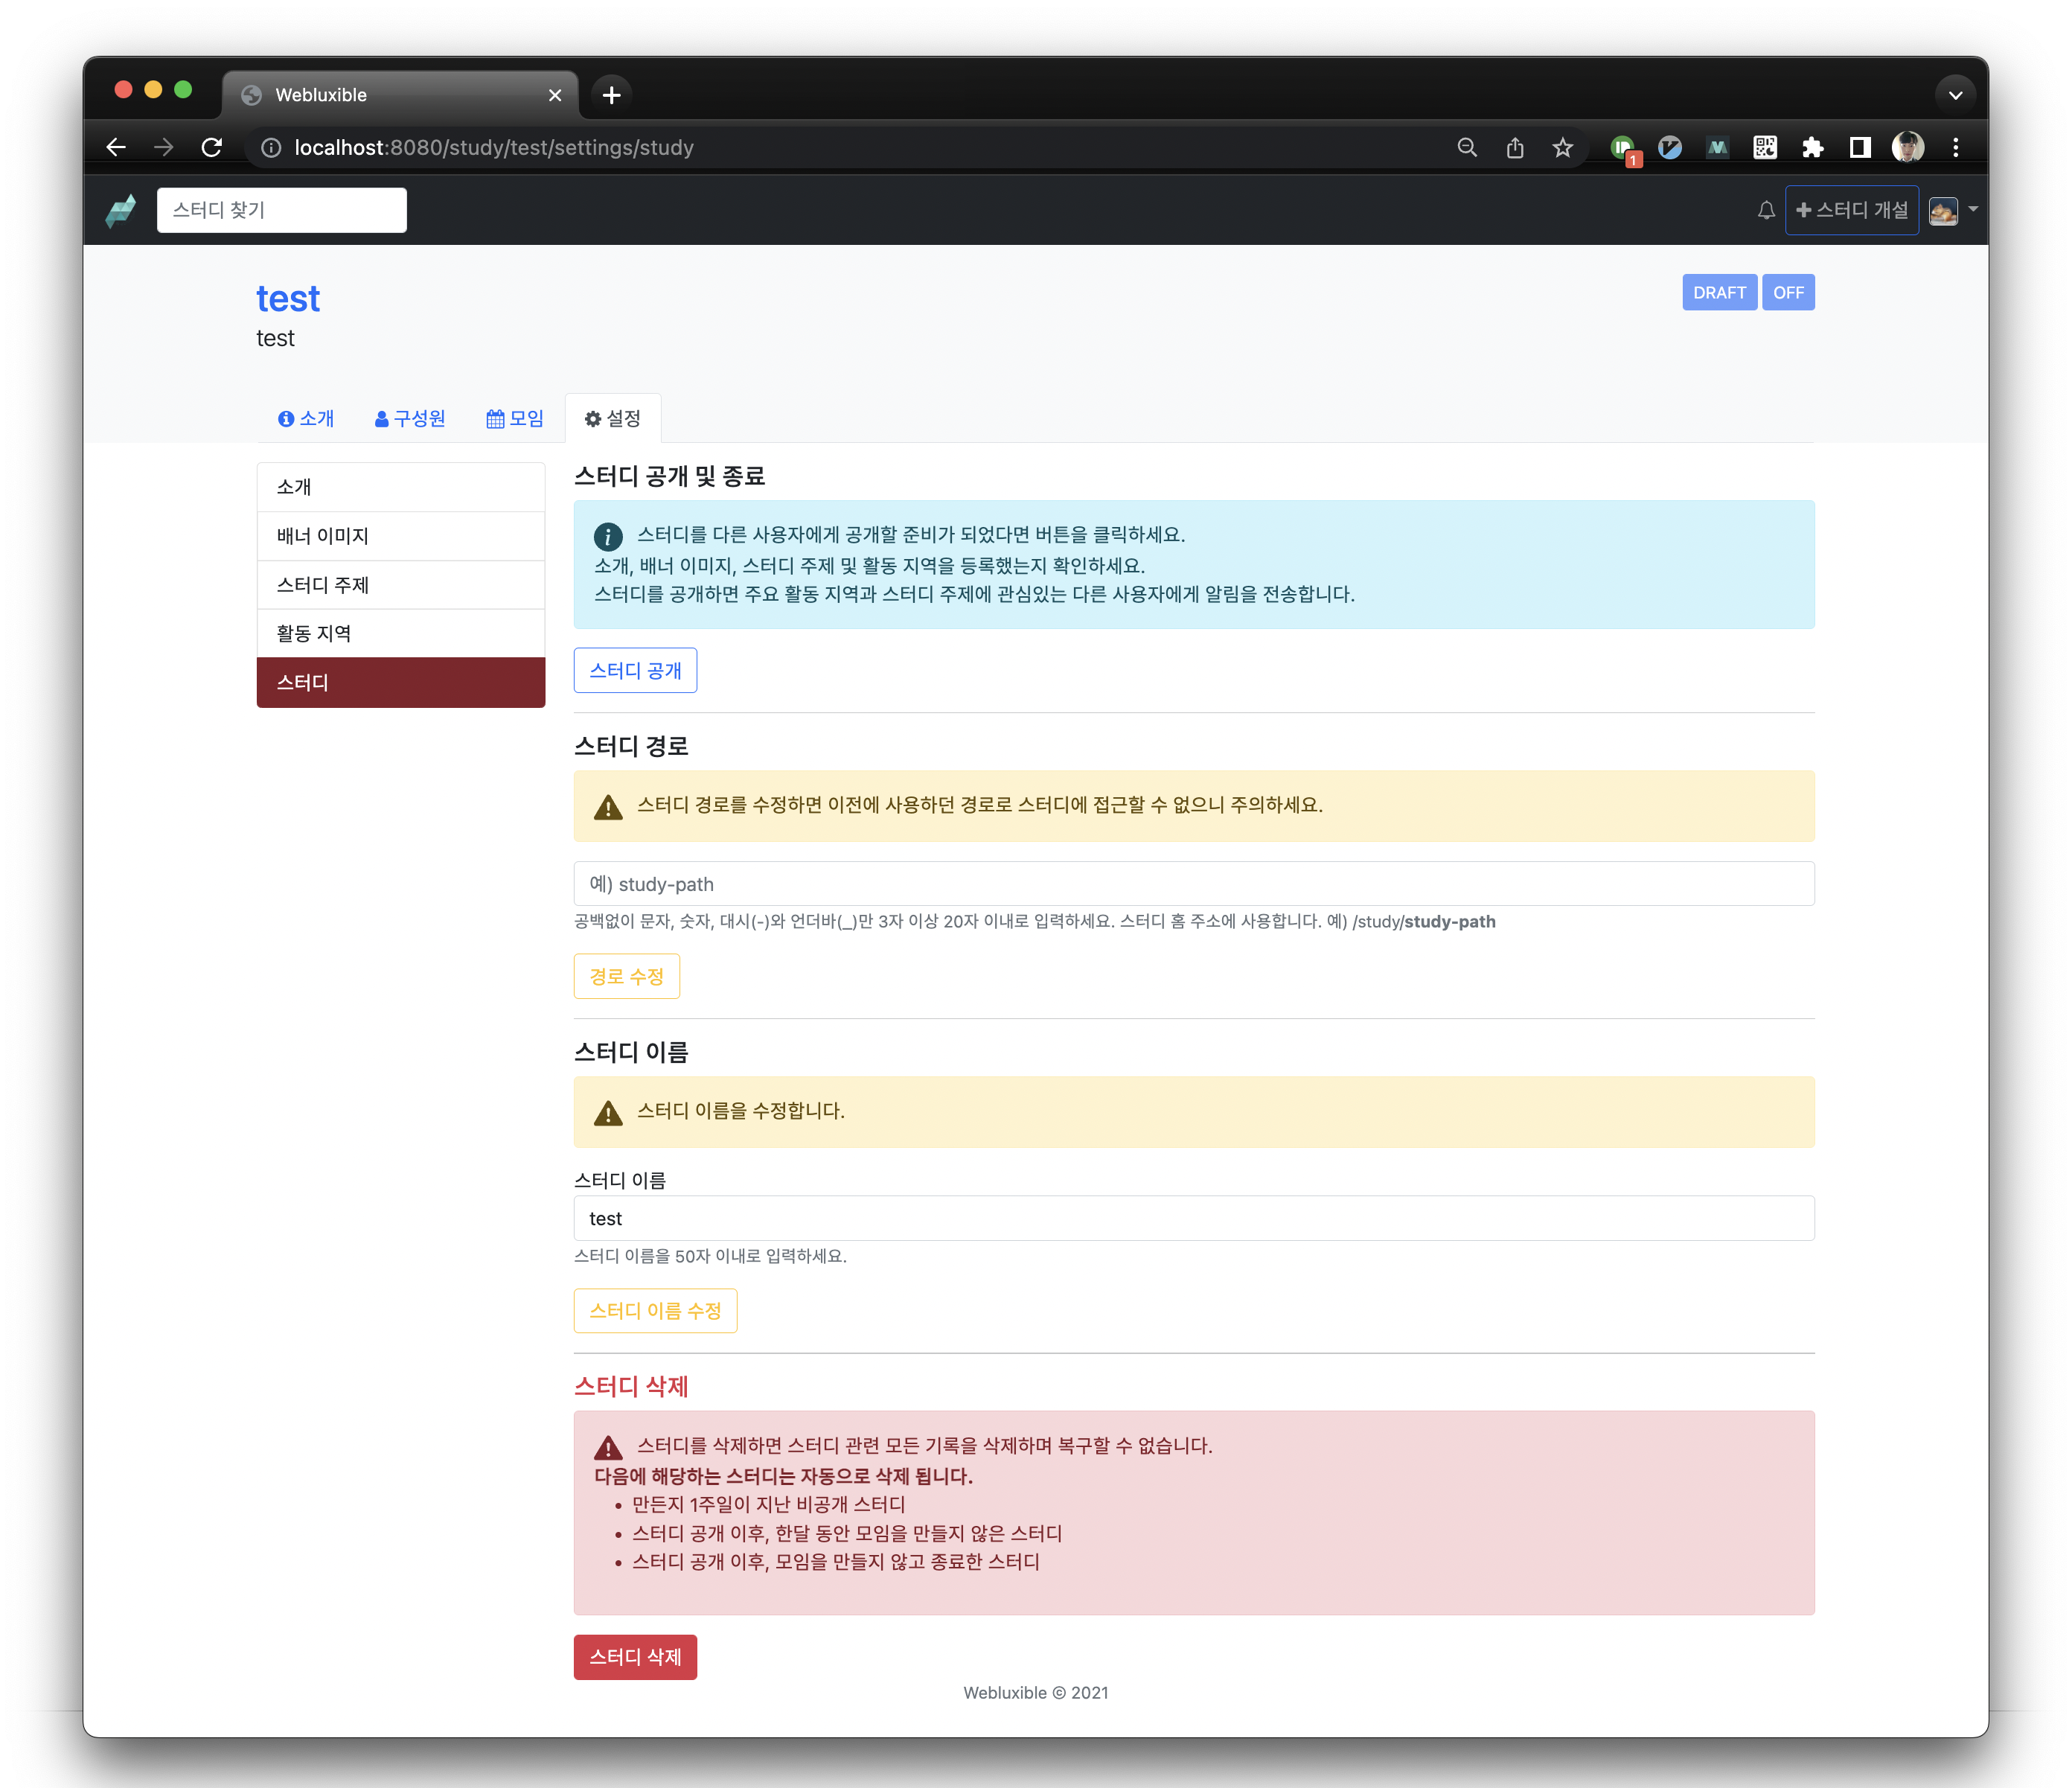Open the Chrome three-dot menu
Image resolution: width=2072 pixels, height=1788 pixels.
click(1956, 148)
